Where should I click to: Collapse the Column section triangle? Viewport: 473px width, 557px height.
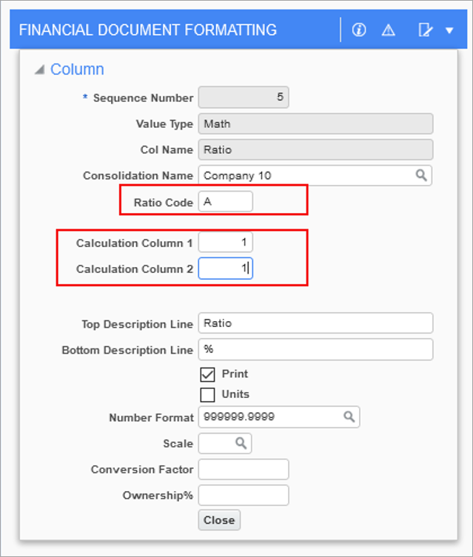tap(39, 70)
